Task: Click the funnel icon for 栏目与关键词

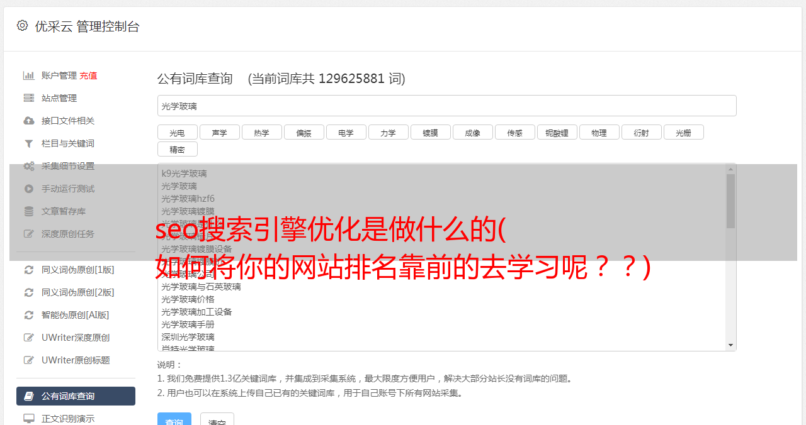Action: pos(28,143)
